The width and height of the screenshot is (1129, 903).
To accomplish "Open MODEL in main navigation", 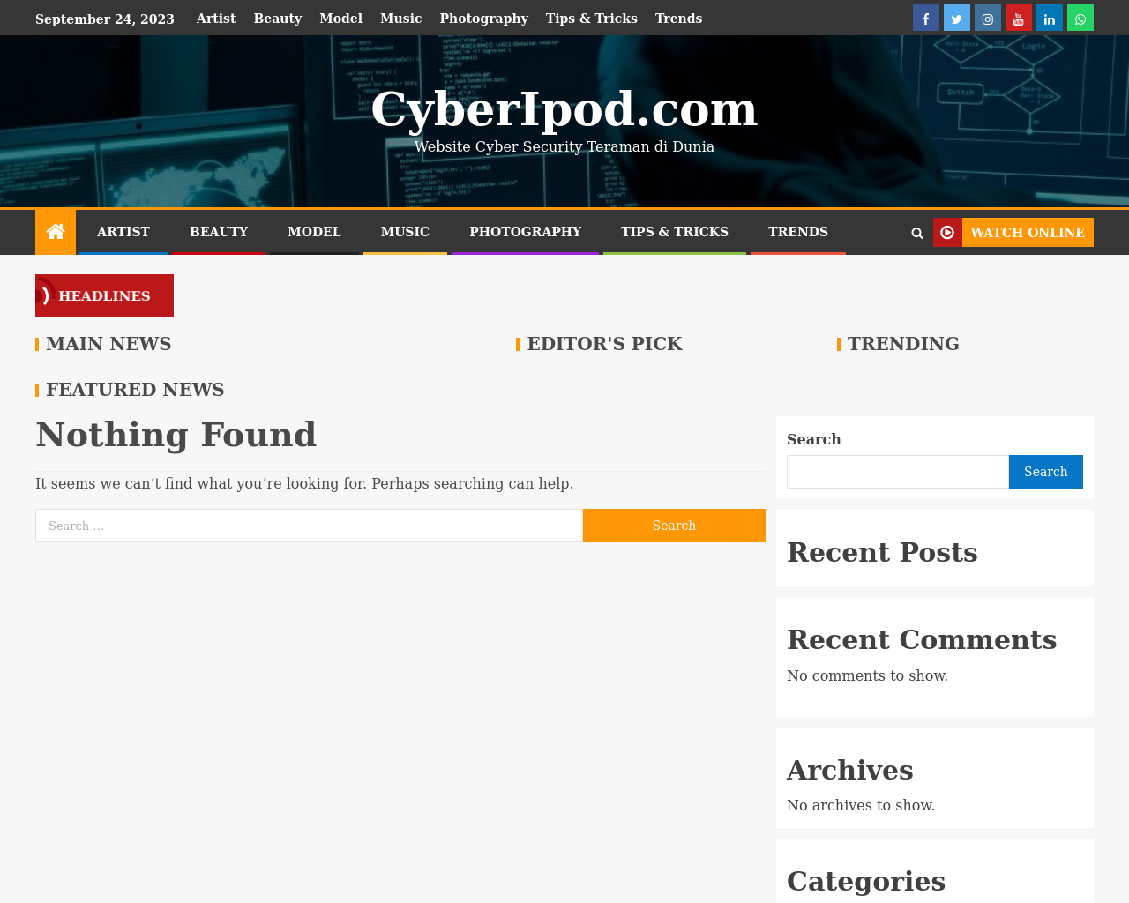I will click(314, 232).
